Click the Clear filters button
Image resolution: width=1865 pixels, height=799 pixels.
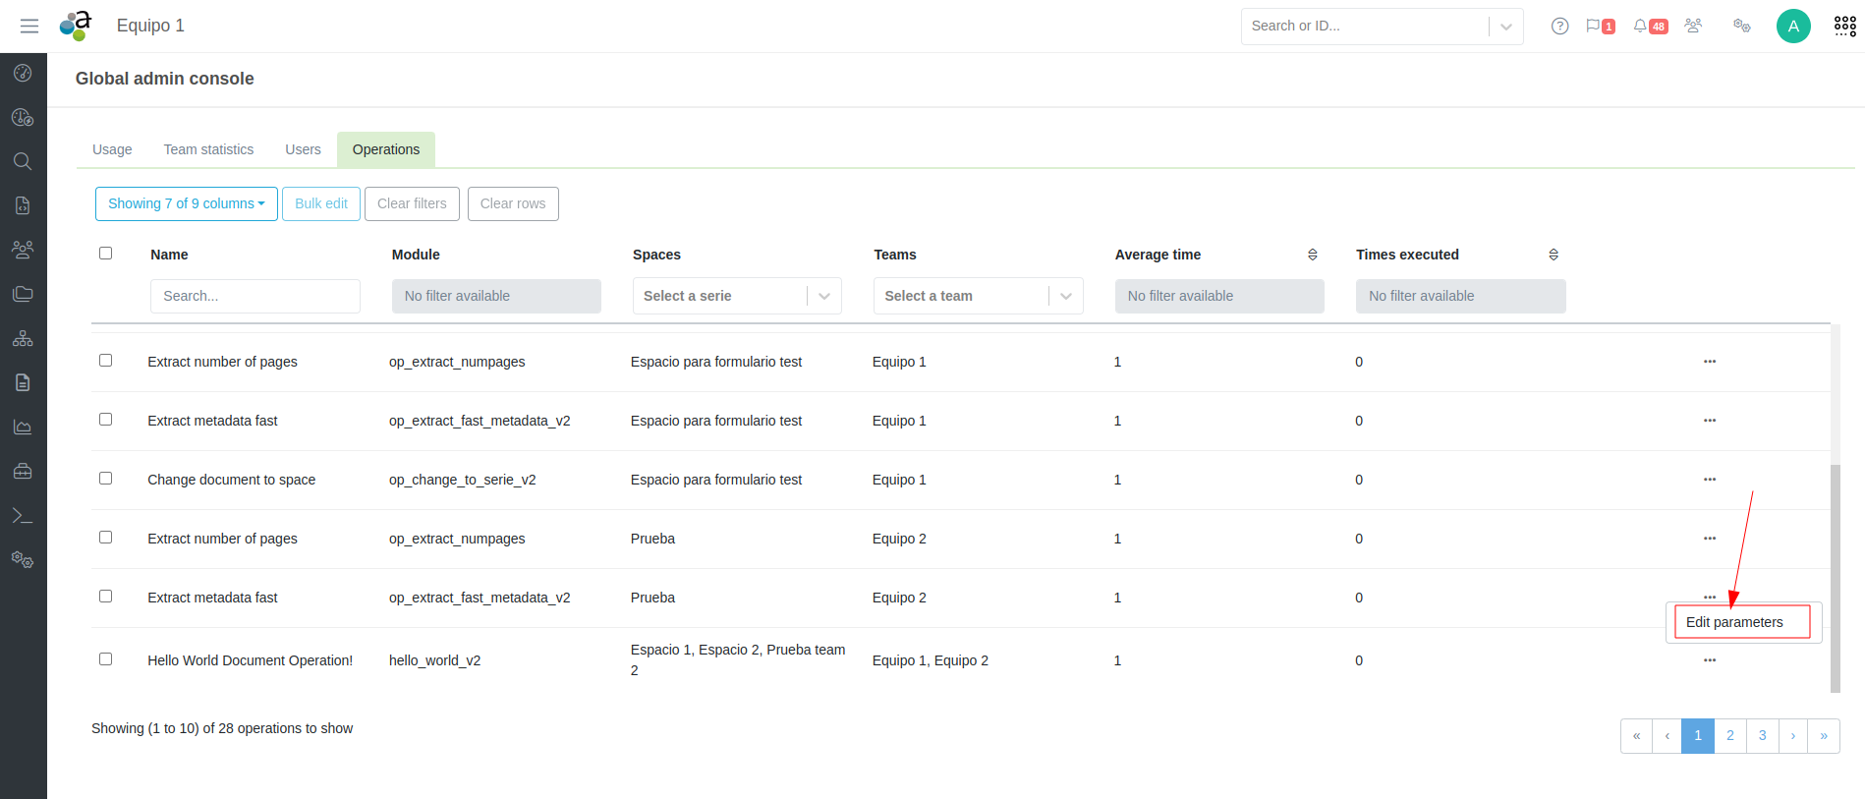click(412, 203)
